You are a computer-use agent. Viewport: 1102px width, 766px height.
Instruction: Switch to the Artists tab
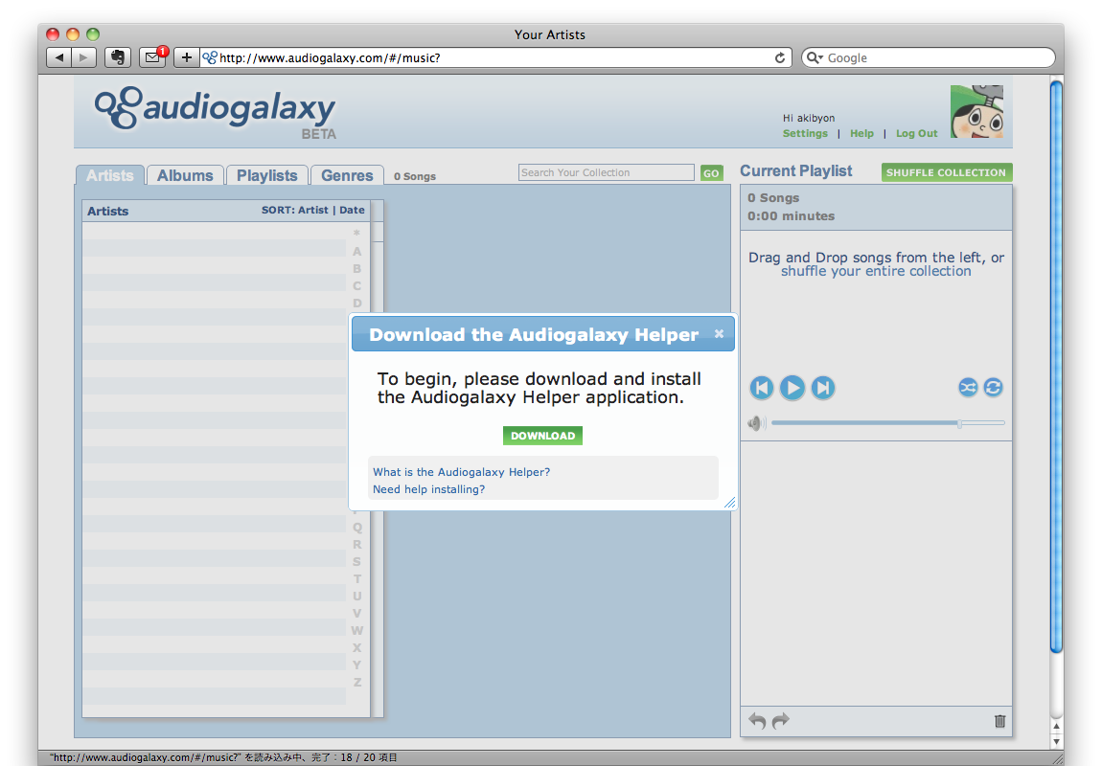tap(109, 175)
